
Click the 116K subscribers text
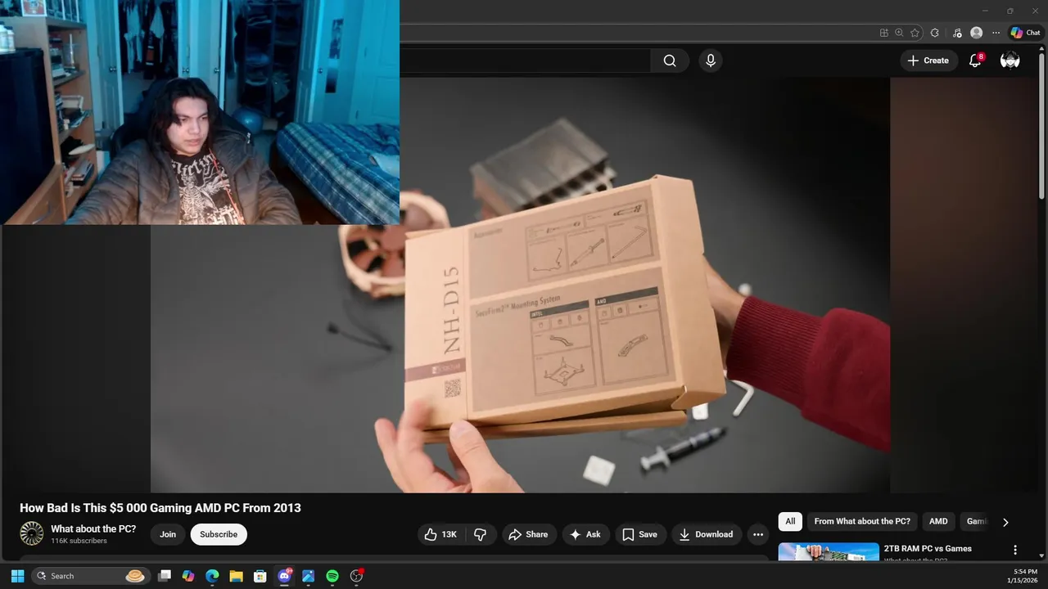point(79,541)
